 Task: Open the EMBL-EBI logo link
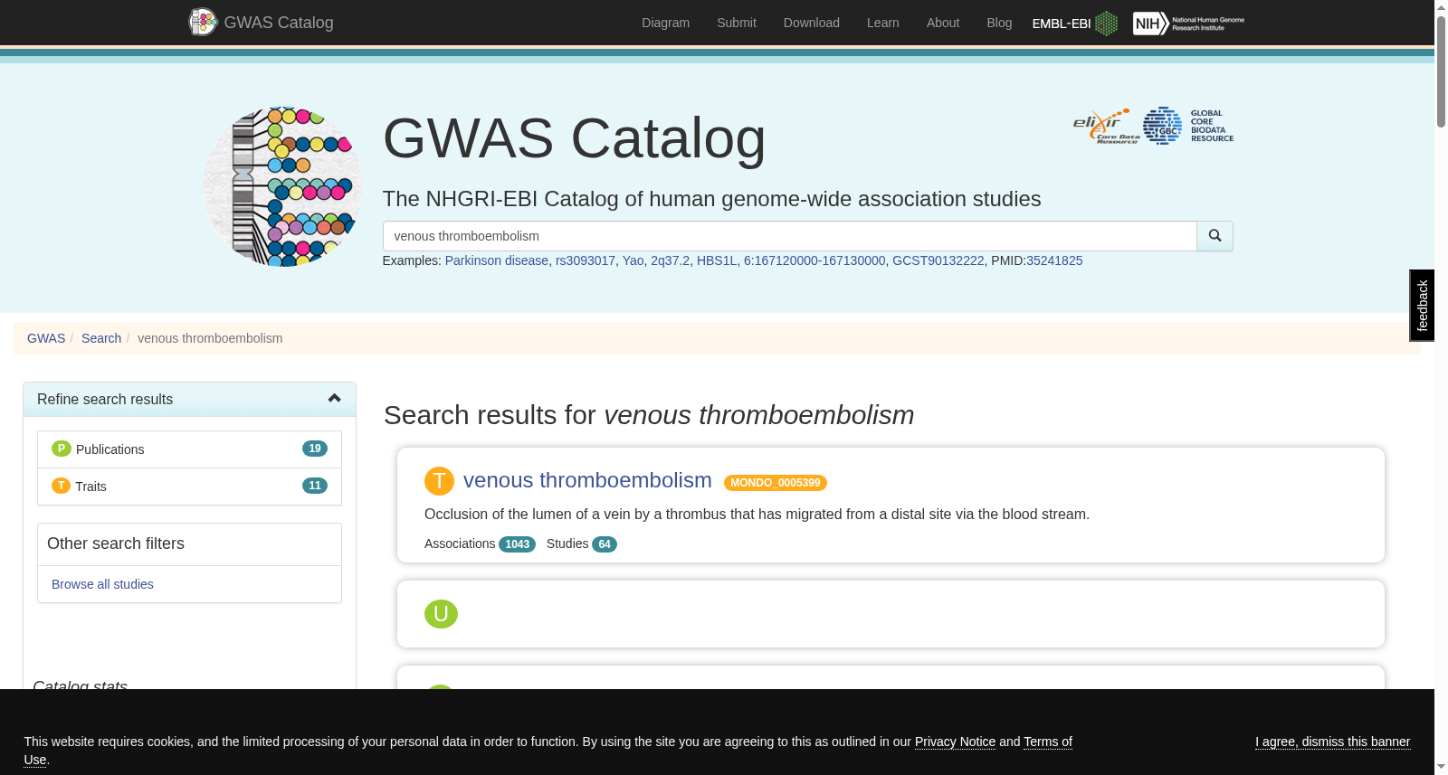(1075, 24)
